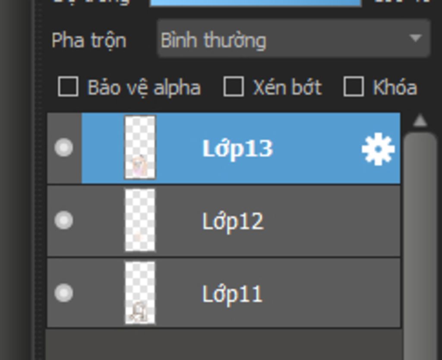The image size is (442, 360).
Task: Click the Lớp13 layer name
Action: (x=237, y=149)
